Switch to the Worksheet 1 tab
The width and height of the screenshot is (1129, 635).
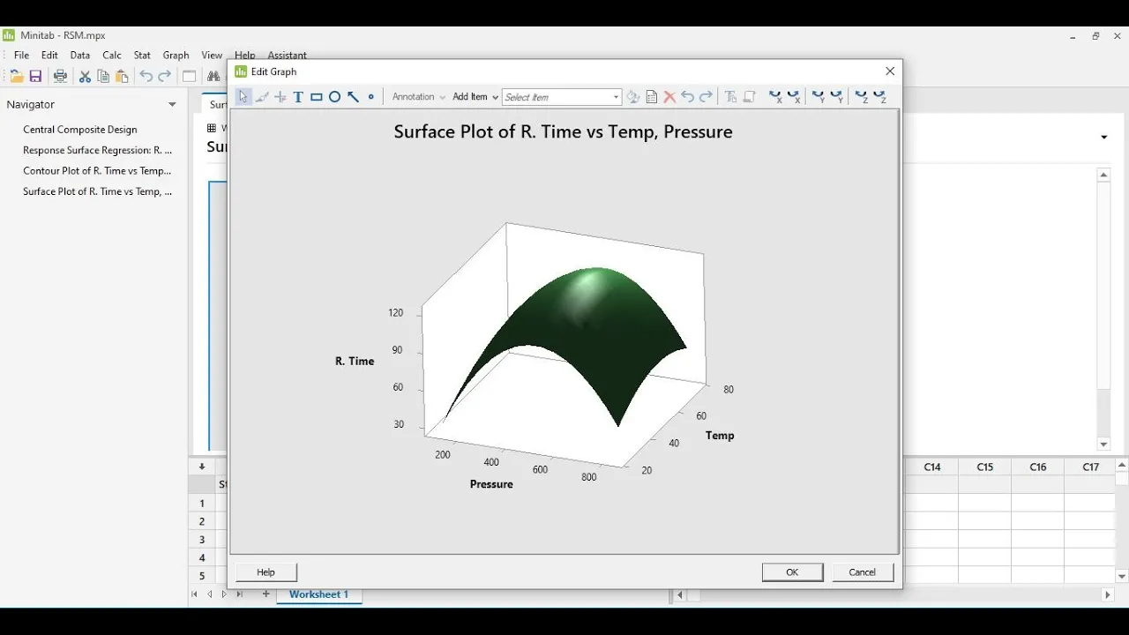point(318,594)
